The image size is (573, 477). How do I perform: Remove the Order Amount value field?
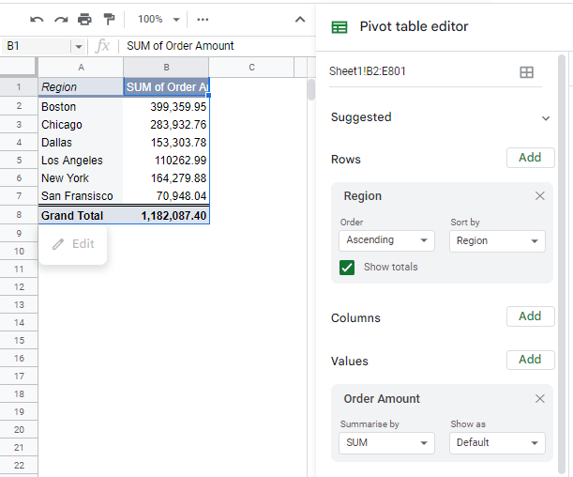click(539, 399)
